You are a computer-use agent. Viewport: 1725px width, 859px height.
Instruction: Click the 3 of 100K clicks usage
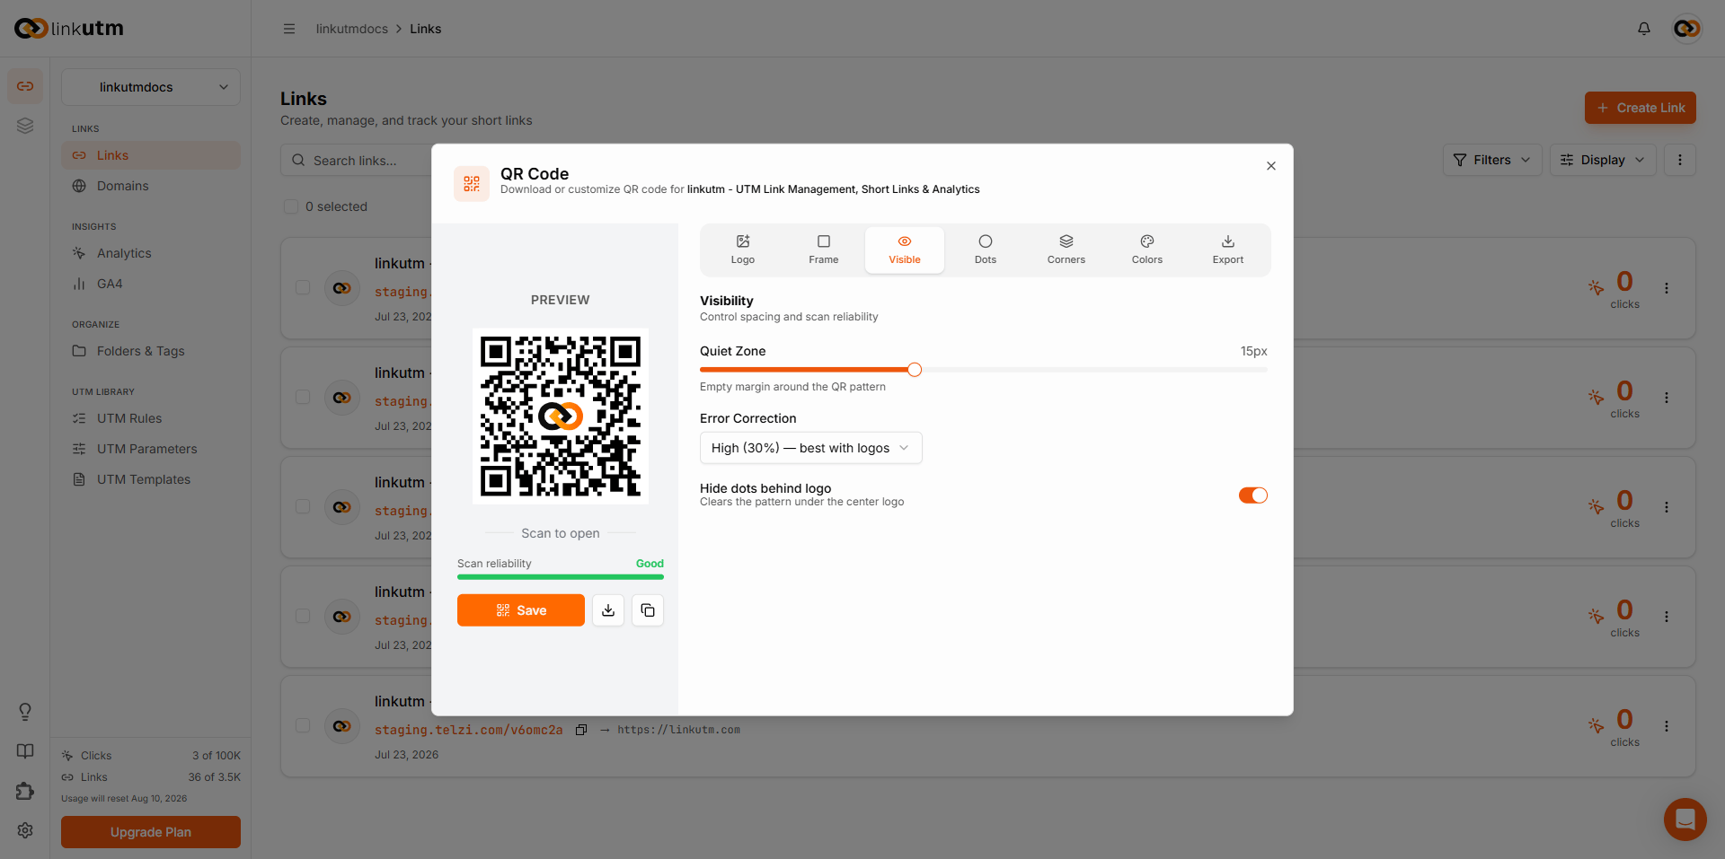click(217, 756)
